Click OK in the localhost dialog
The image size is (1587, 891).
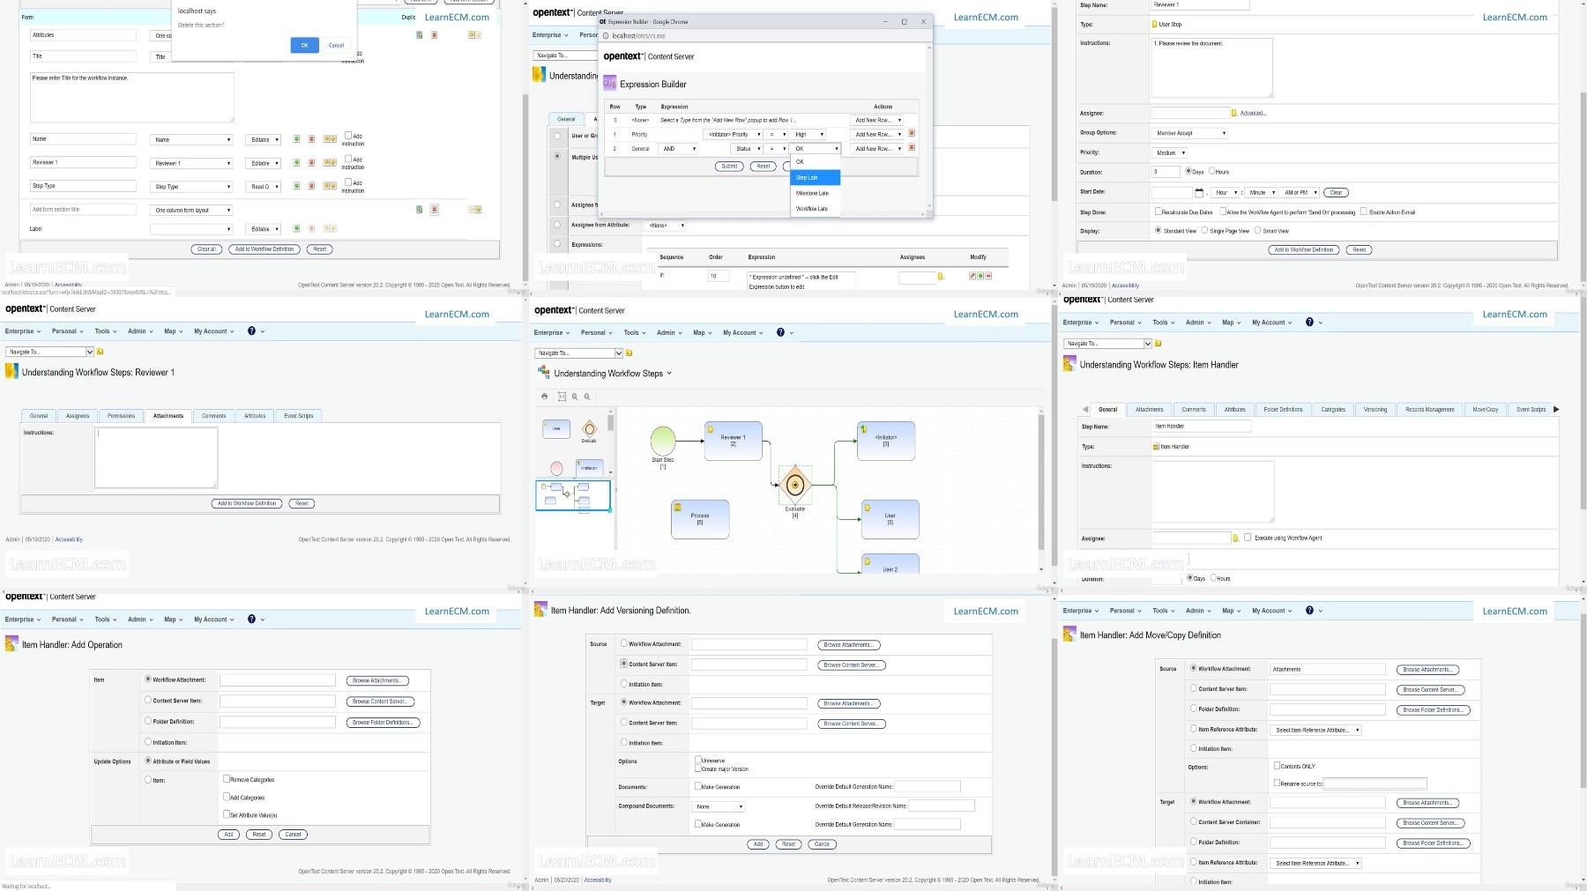click(x=304, y=45)
